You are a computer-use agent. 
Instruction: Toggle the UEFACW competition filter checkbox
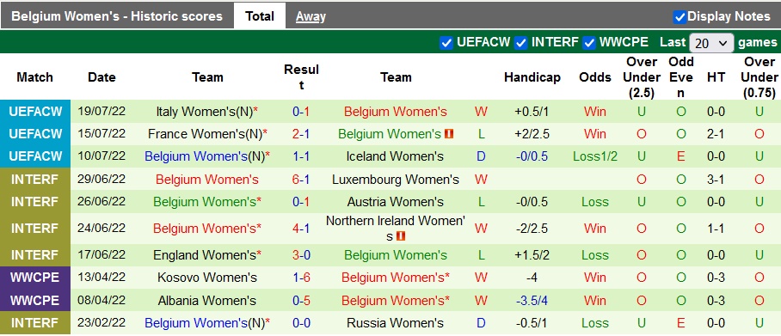(446, 43)
